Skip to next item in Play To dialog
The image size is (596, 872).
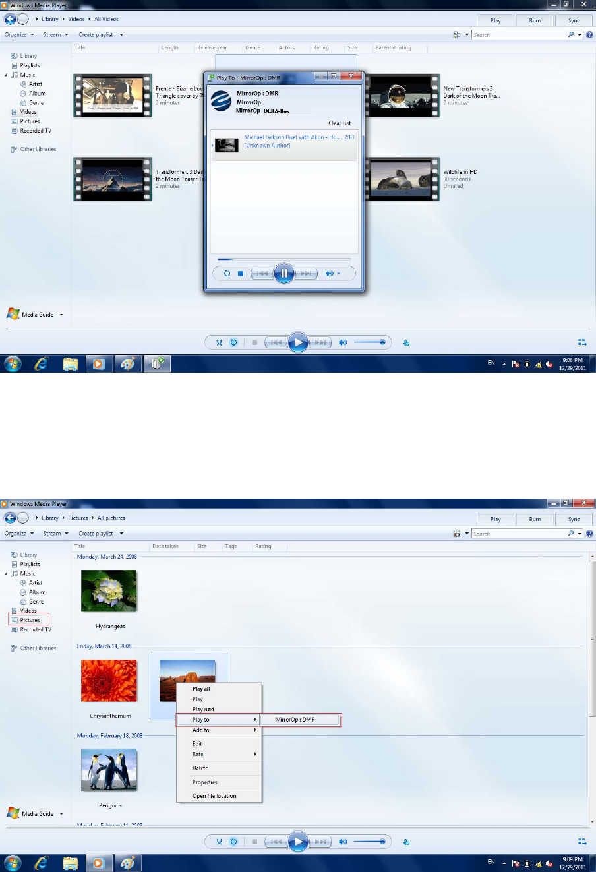point(306,274)
